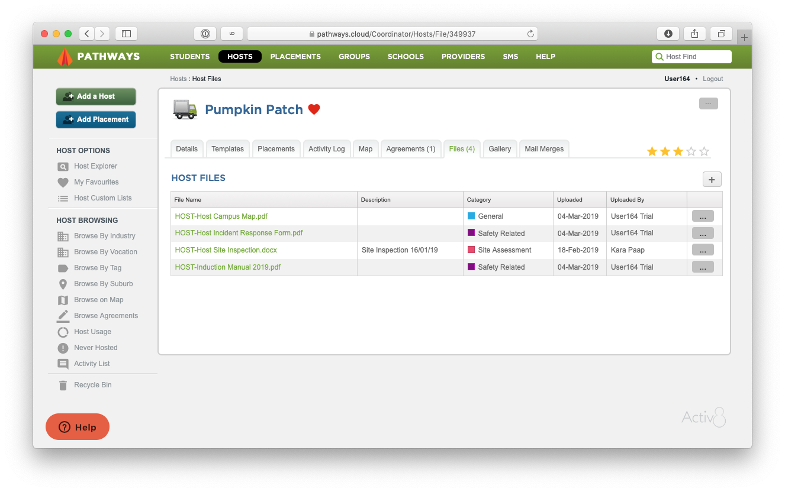Show all Safari tabs overview

point(721,34)
